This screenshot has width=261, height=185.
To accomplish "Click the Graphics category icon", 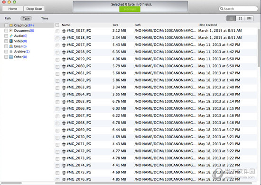I will (11, 26).
